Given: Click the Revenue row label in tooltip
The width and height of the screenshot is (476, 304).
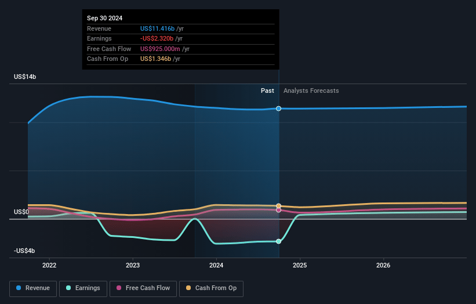Looking at the screenshot, I should click(99, 28).
